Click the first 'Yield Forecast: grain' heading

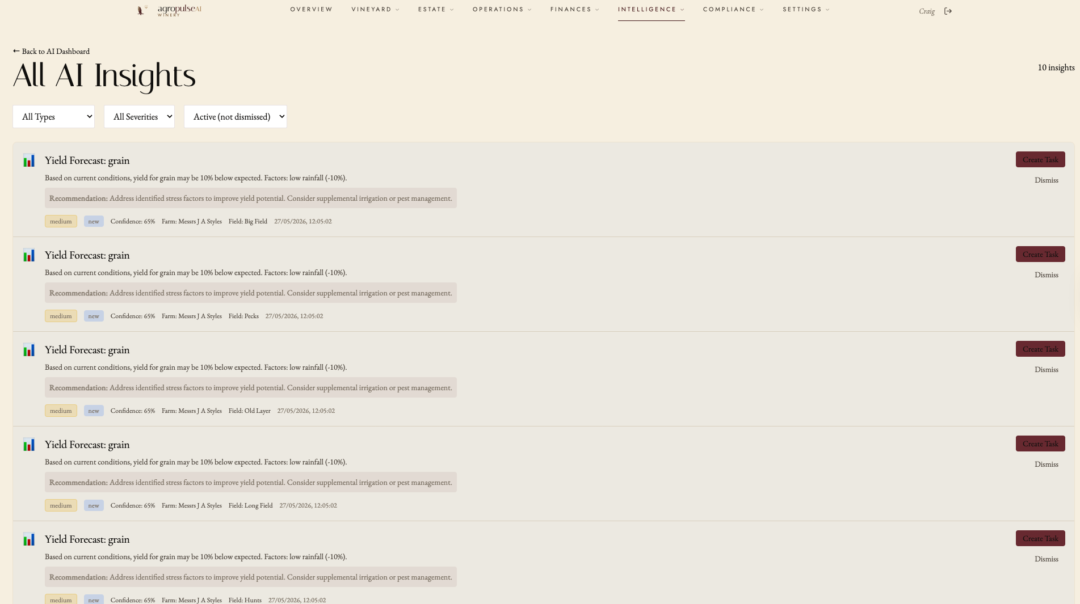[x=87, y=160]
